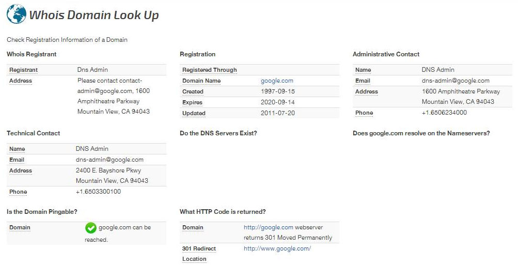The width and height of the screenshot is (518, 266).
Task: Select the created date 1997-09-15
Action: (277, 91)
